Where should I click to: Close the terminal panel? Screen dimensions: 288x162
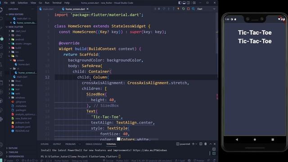pyautogui.click(x=215, y=144)
